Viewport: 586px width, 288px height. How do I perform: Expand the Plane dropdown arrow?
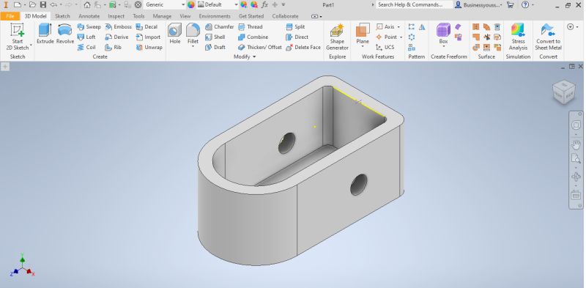[363, 47]
